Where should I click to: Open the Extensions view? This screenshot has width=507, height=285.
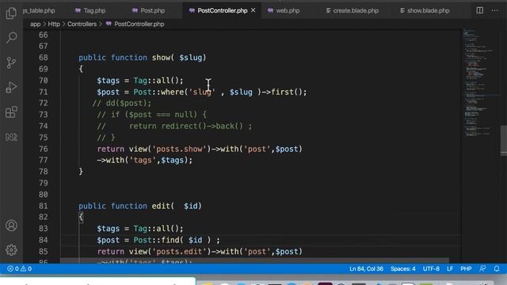(11, 112)
